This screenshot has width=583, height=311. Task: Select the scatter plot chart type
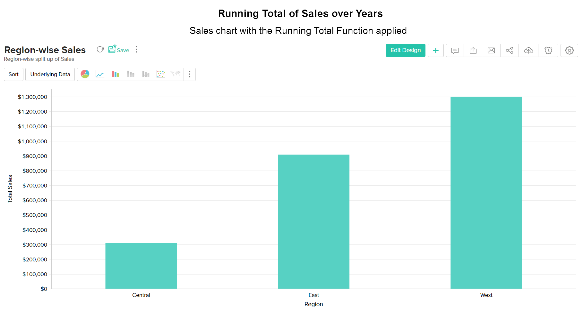coord(161,74)
